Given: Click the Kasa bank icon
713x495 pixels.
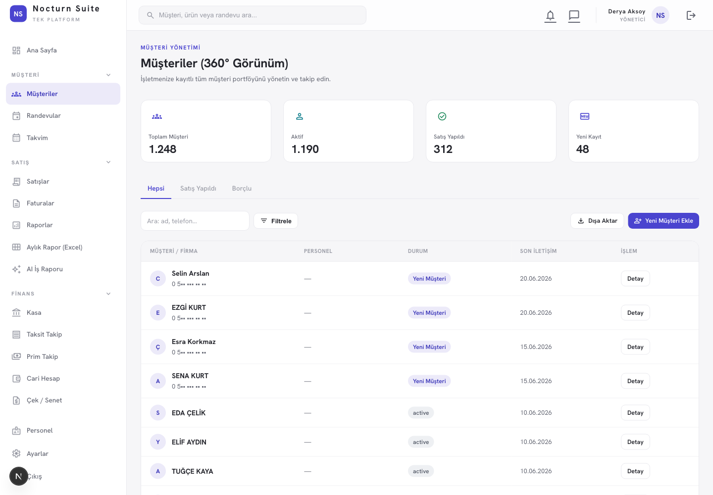Looking at the screenshot, I should [16, 313].
